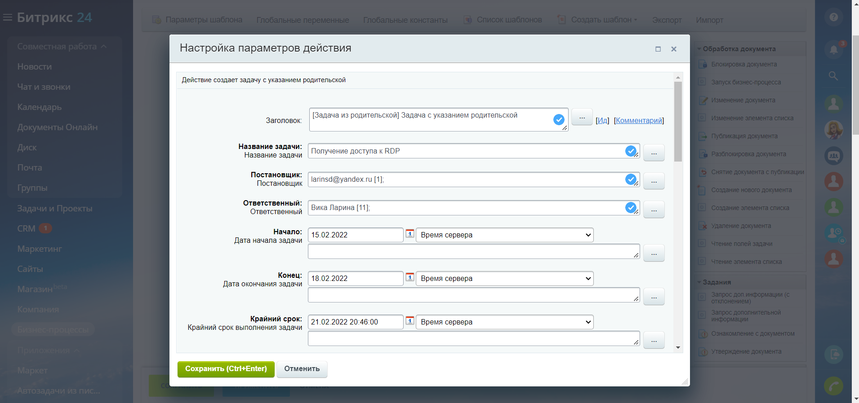Click calendar icon next to start date

[409, 233]
